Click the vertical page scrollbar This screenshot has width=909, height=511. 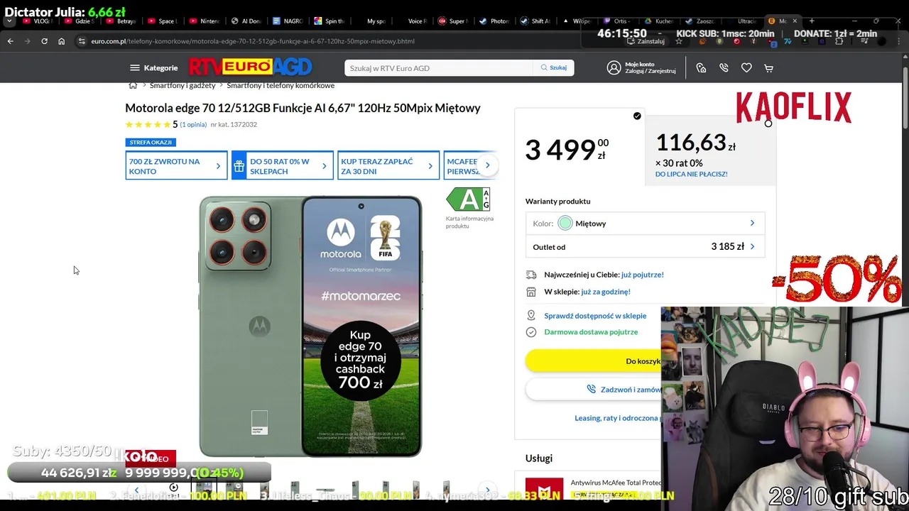point(905,99)
